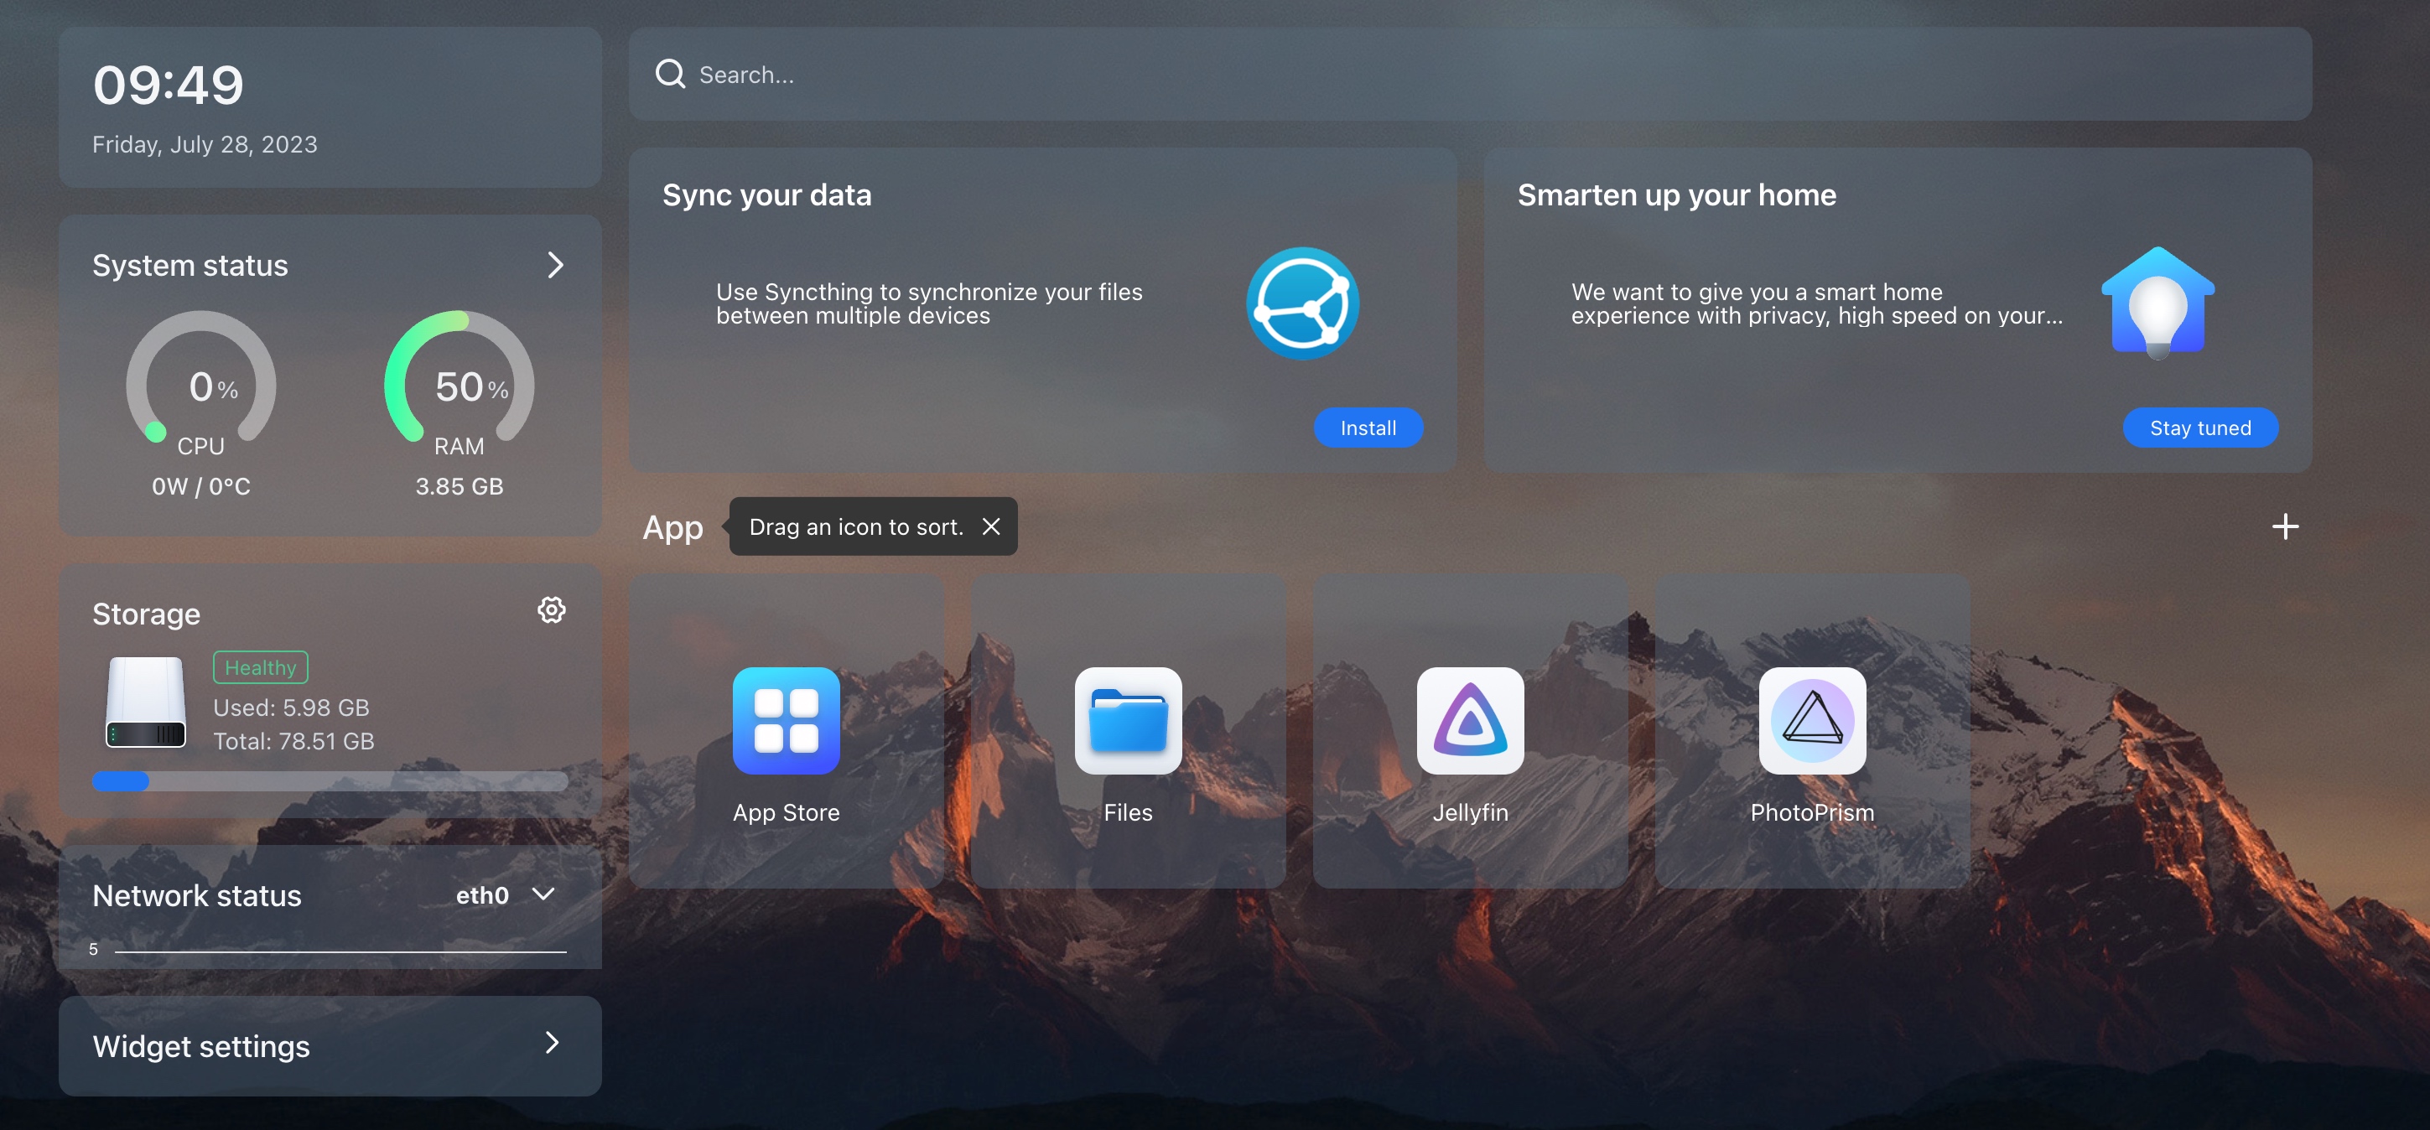Click the Stay tuned button
This screenshot has height=1130, width=2430.
pos(2200,428)
